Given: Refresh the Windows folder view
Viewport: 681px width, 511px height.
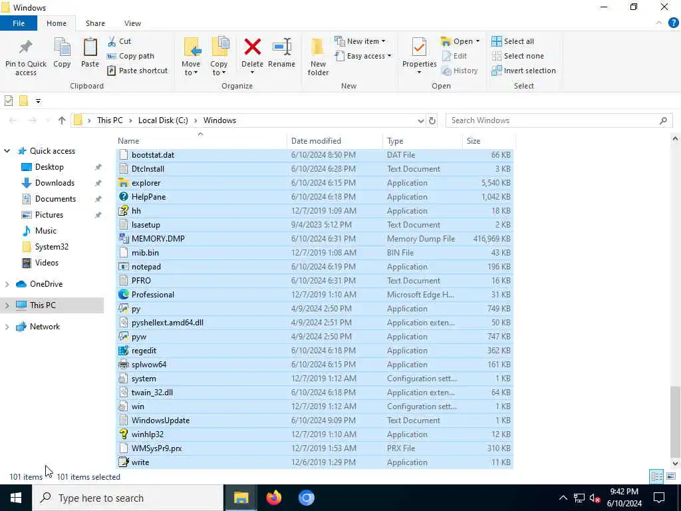Looking at the screenshot, I should 432,120.
